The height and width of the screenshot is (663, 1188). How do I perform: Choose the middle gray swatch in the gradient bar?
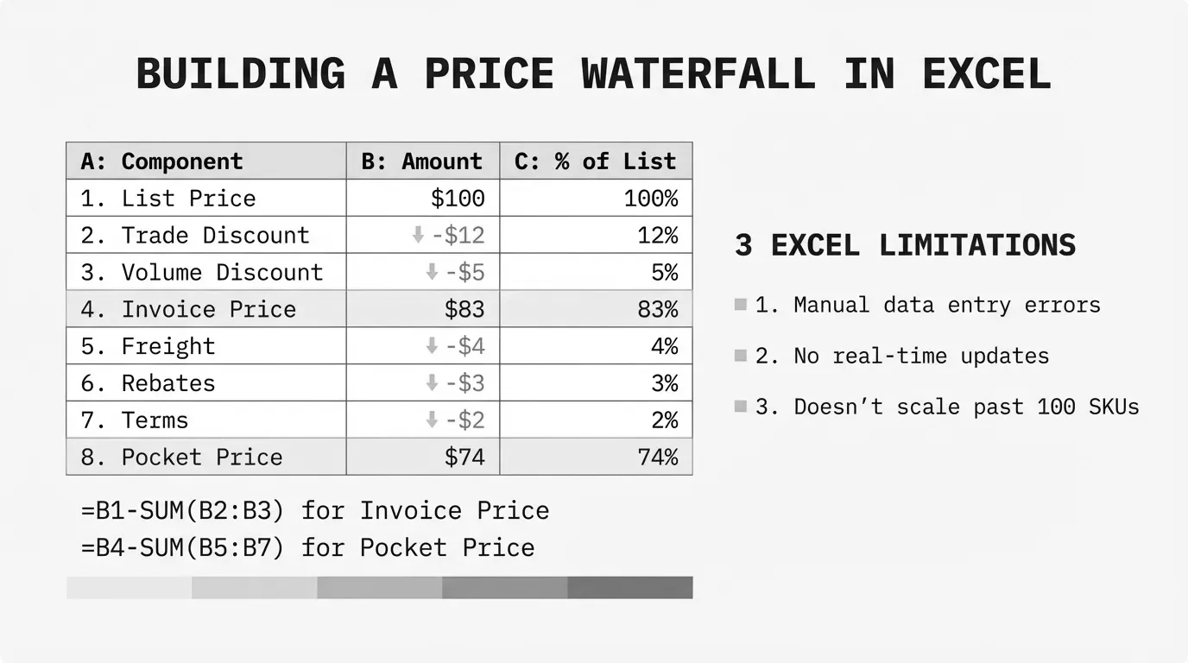379,588
